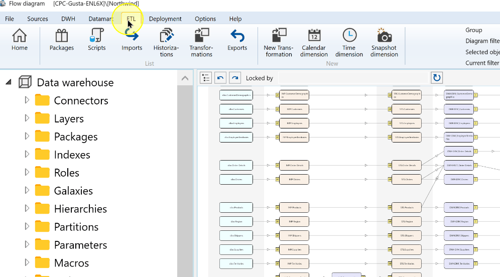The image size is (500, 277).
Task: Select the IMP.Territories node
Action: pos(294,263)
